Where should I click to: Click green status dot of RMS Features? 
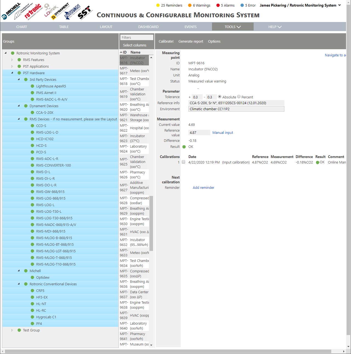[x=19, y=60]
